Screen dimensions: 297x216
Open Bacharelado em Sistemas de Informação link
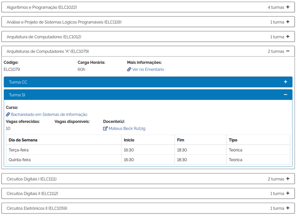point(49,115)
